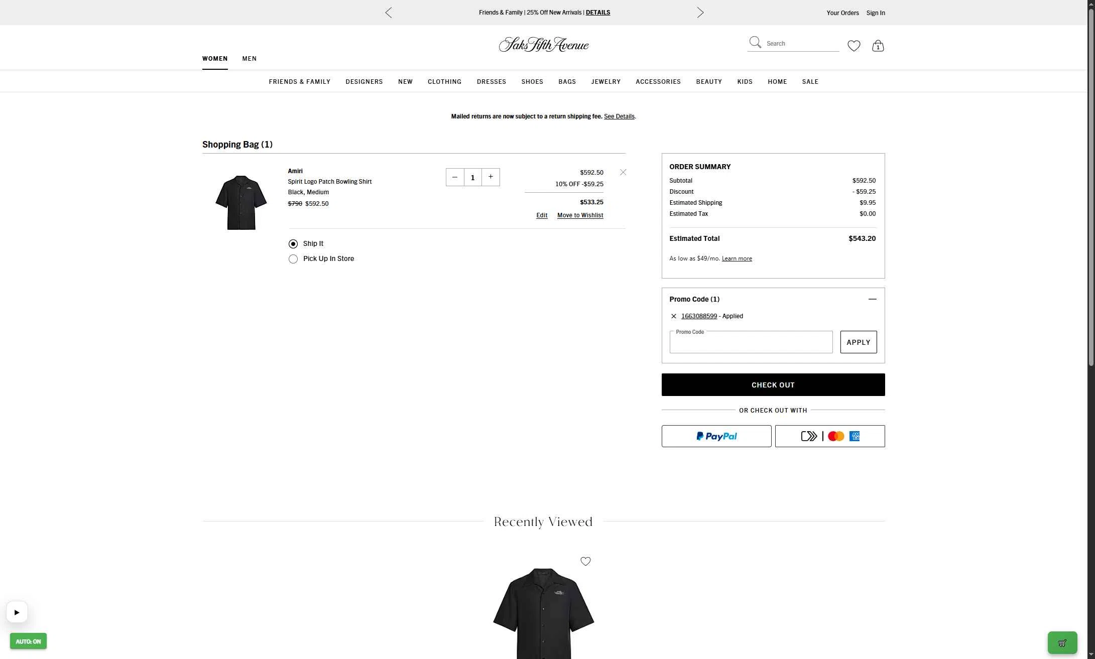Show previous promo banner message
1095x659 pixels.
[x=388, y=13]
